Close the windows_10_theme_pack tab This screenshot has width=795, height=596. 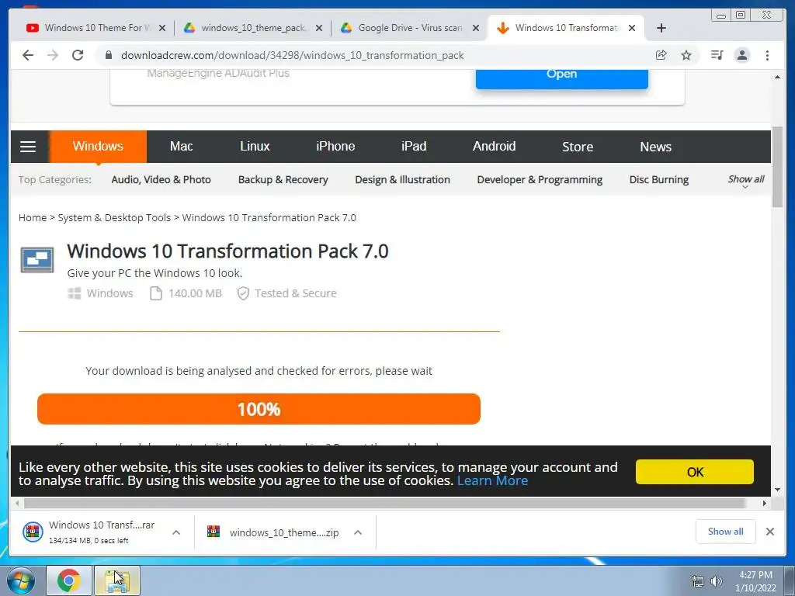tap(319, 28)
